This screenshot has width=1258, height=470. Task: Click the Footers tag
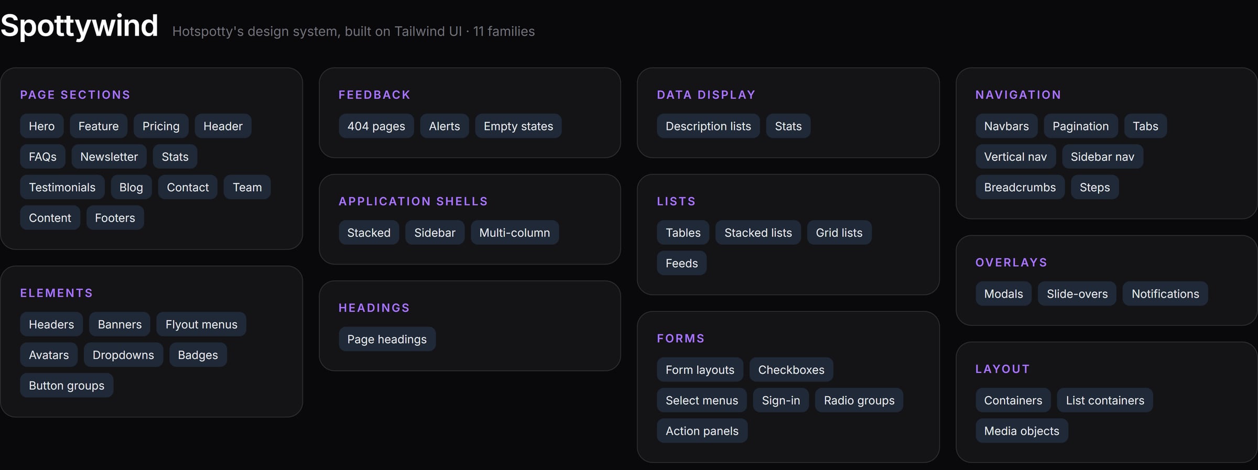pos(115,217)
